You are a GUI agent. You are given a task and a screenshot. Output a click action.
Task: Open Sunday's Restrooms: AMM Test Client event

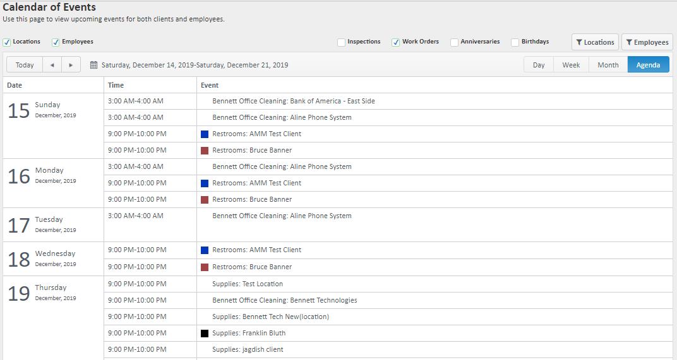[x=257, y=134]
